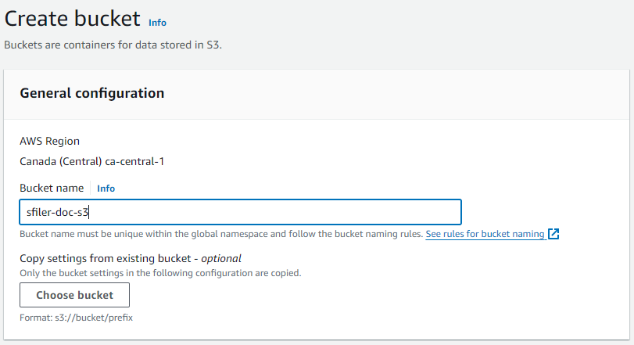Click empty area right of Choose bucket button

point(364,295)
